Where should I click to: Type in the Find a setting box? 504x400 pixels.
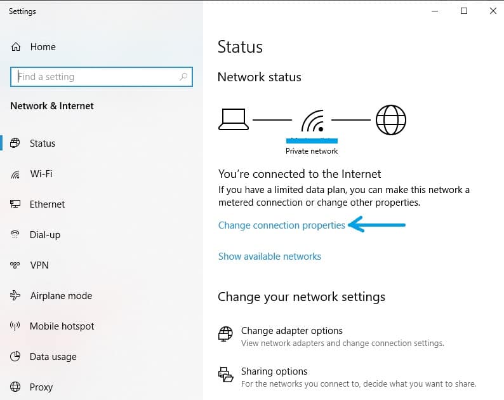coord(95,77)
